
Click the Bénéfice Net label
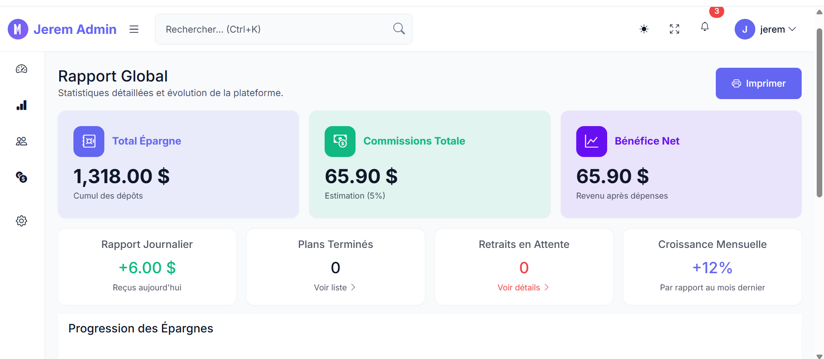click(647, 141)
